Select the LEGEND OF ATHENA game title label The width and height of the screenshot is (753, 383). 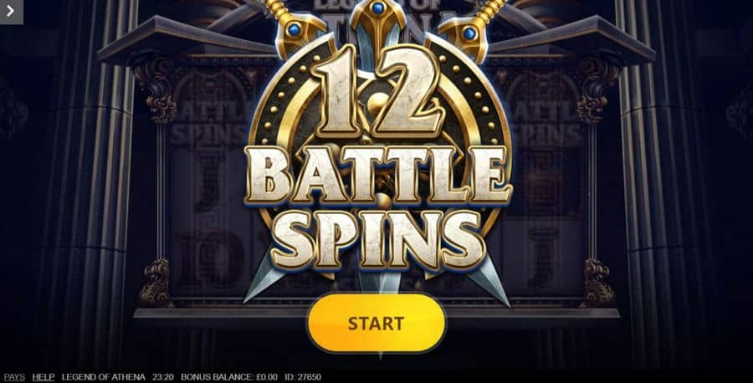point(103,377)
